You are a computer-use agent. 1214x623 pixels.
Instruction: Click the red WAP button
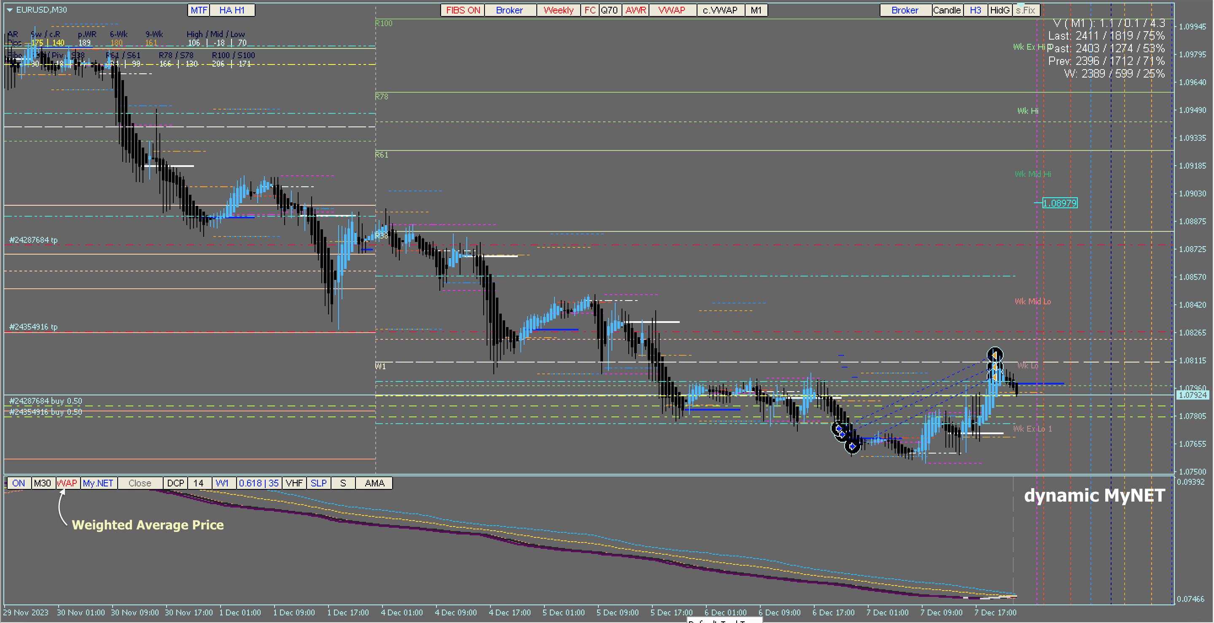pos(67,483)
